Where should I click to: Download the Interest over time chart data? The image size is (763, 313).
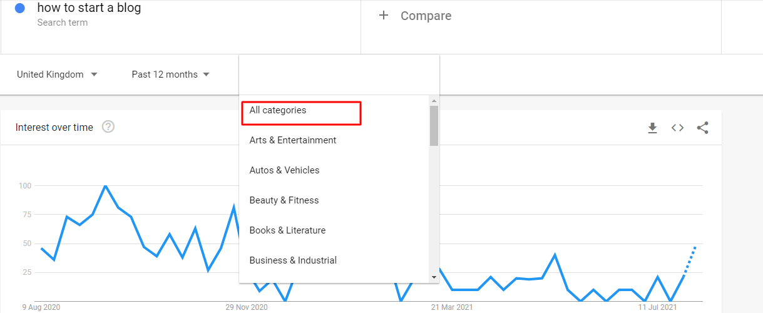pyautogui.click(x=652, y=128)
